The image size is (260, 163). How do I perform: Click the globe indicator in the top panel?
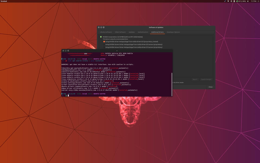[231, 1]
